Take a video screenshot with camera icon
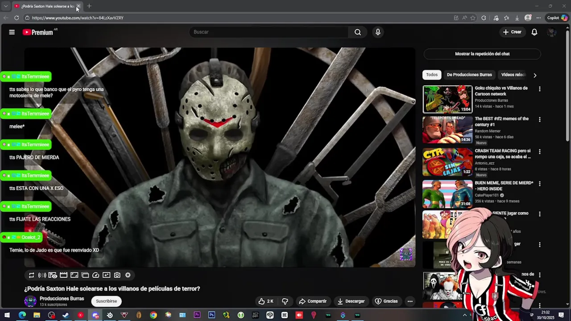 [x=117, y=276]
